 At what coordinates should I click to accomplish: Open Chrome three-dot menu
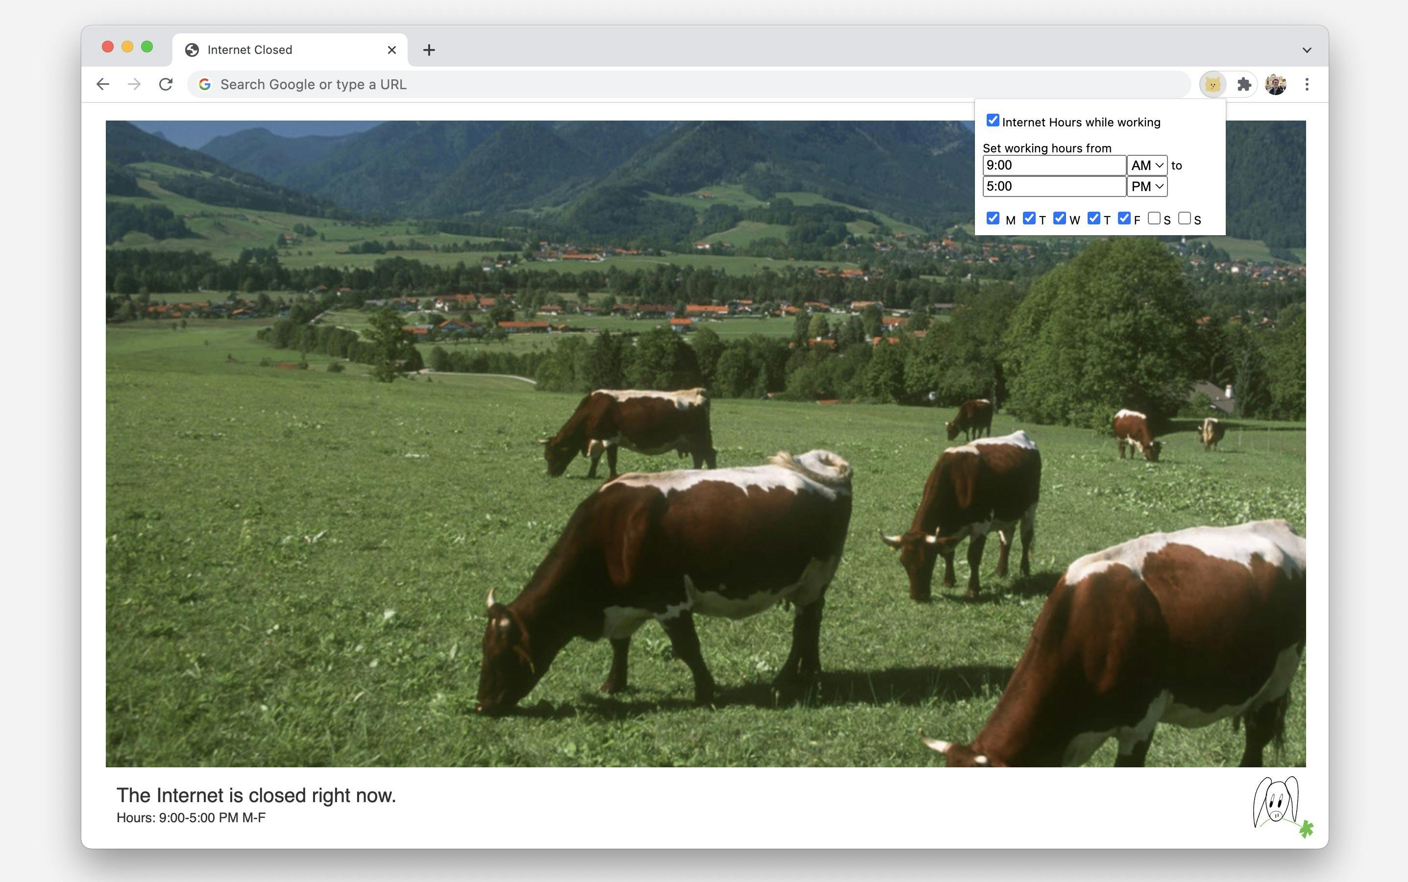coord(1307,85)
